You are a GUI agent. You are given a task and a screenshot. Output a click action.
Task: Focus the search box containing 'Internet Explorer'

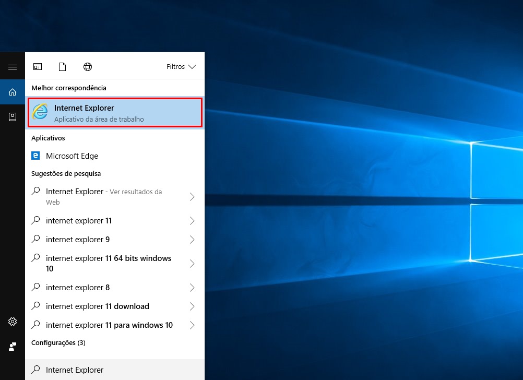(x=115, y=370)
